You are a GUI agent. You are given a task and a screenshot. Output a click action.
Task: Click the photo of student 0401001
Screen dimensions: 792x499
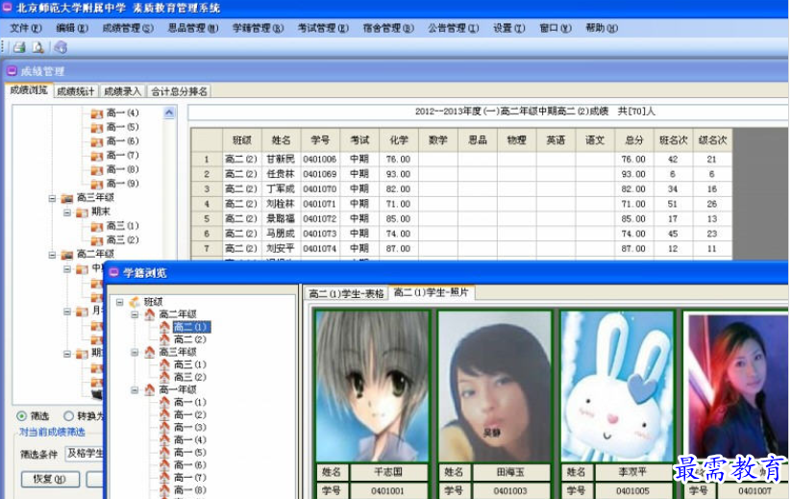click(x=372, y=386)
